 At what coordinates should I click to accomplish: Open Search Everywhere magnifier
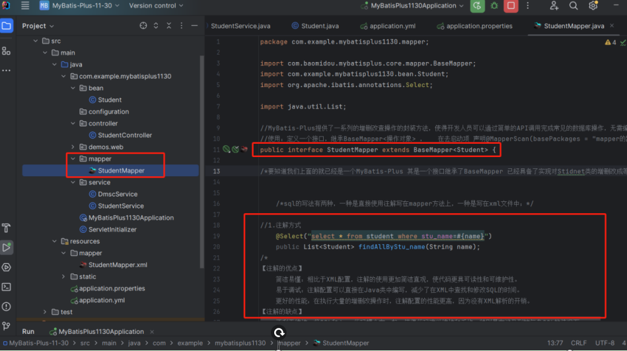[573, 5]
